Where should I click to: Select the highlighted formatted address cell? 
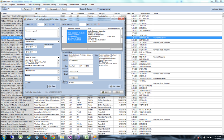pyautogui.click(x=77, y=36)
